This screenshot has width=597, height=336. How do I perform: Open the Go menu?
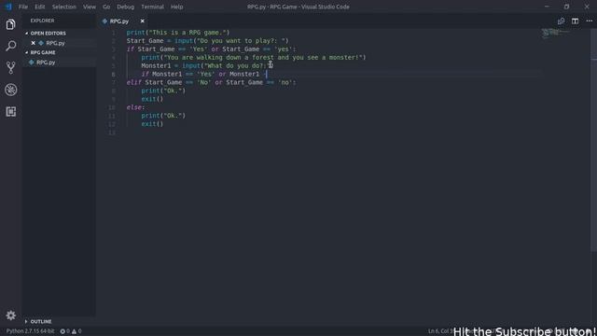[106, 7]
